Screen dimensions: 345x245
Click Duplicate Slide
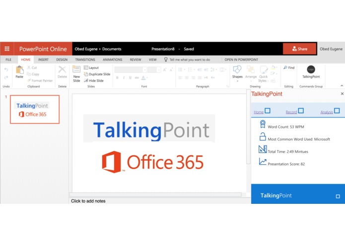coord(97,74)
